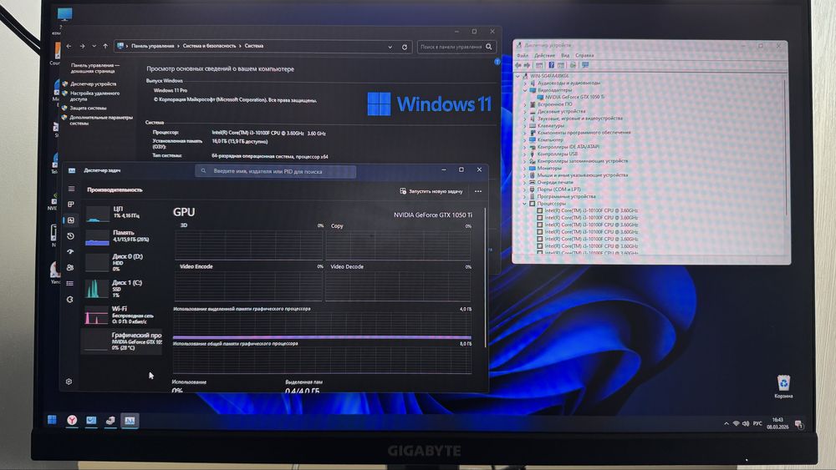Click 'Панель управления' breadcrumb
This screenshot has width=836, height=470.
tap(153, 46)
